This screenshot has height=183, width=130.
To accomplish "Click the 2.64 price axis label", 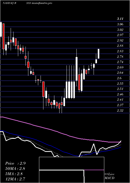I will click(120, 73).
